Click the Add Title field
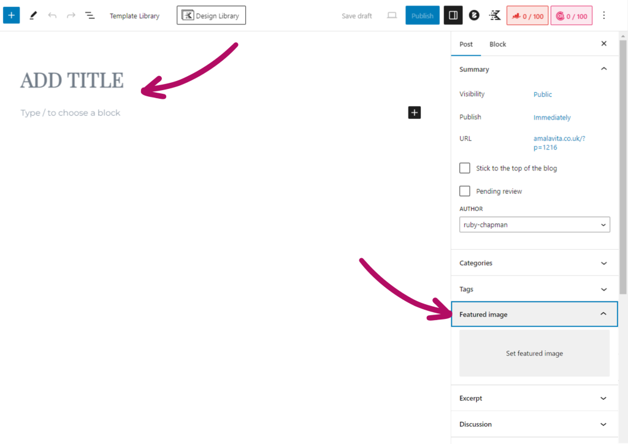Image resolution: width=628 pixels, height=444 pixels. [x=72, y=80]
